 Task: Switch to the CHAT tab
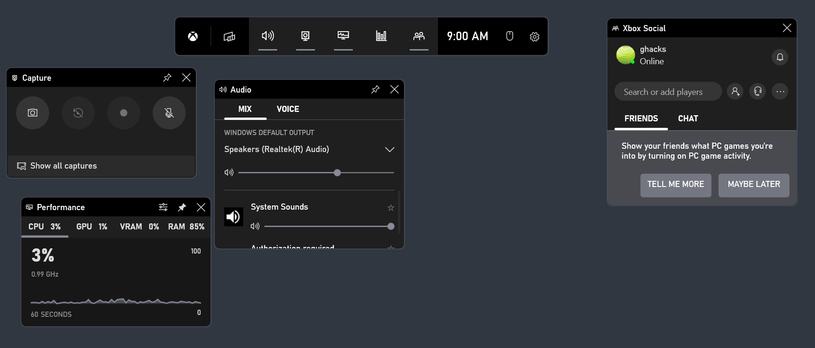[688, 119]
